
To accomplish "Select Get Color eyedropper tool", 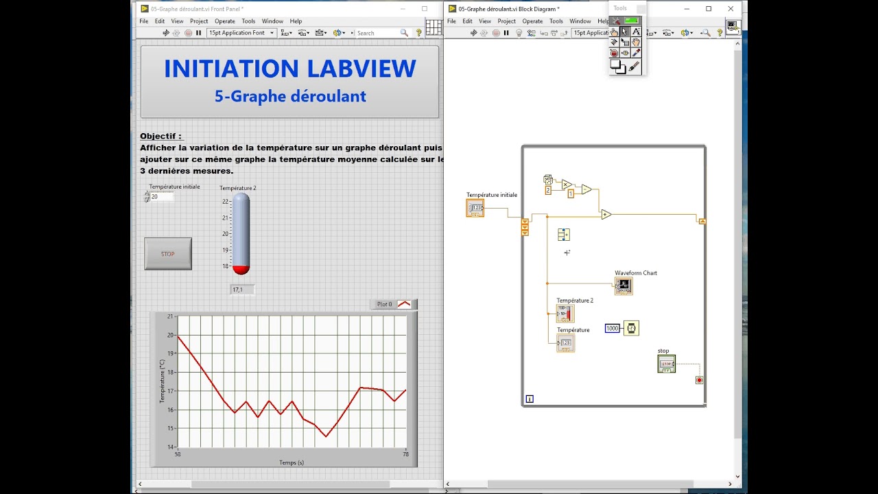I will click(636, 53).
